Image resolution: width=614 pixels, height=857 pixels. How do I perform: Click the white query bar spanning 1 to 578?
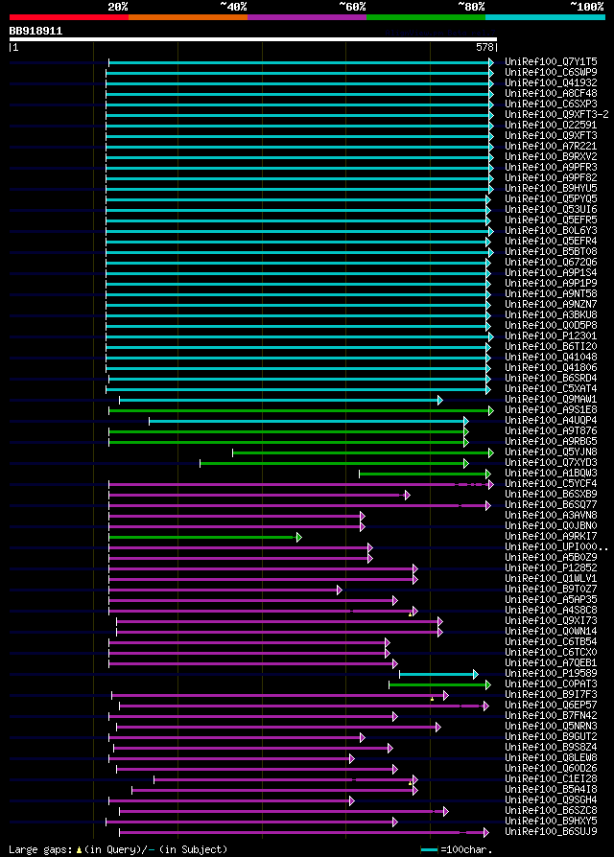(253, 39)
